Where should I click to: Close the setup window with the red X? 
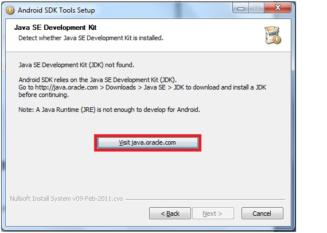click(278, 8)
